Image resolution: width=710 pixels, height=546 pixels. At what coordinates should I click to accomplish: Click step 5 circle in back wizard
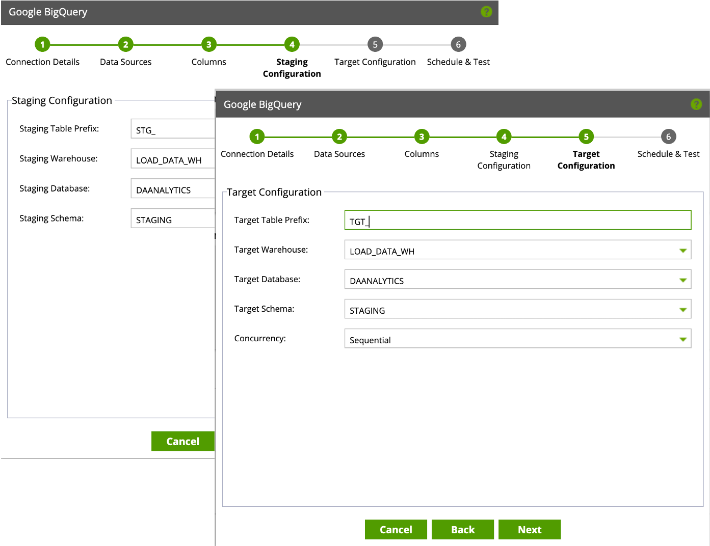pos(375,44)
